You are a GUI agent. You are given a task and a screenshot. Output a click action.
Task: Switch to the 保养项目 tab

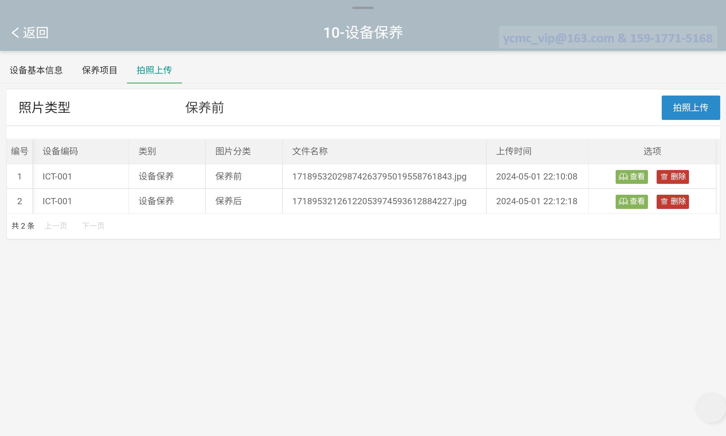tap(99, 70)
